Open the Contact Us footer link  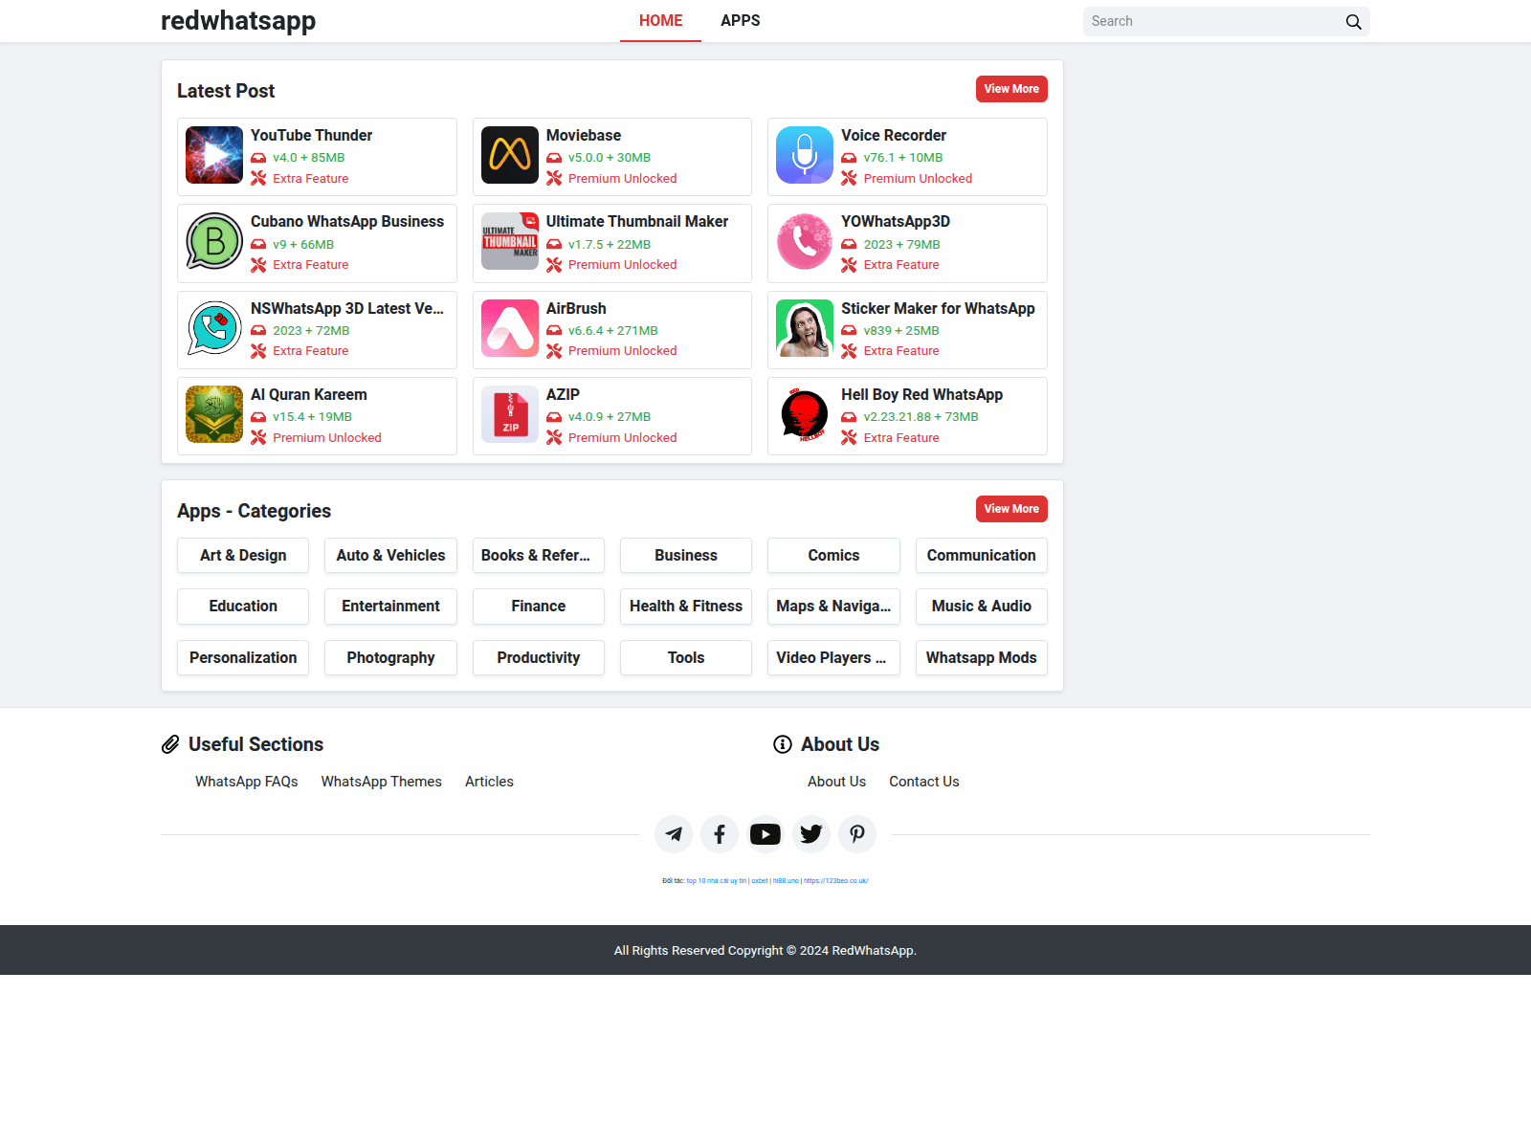click(924, 782)
